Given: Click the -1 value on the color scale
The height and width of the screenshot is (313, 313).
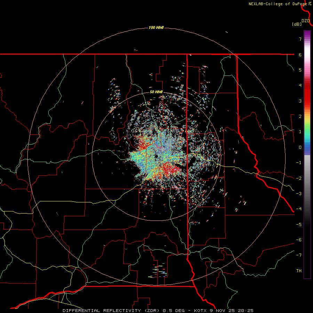Looking at the screenshot, I should click(x=299, y=163).
